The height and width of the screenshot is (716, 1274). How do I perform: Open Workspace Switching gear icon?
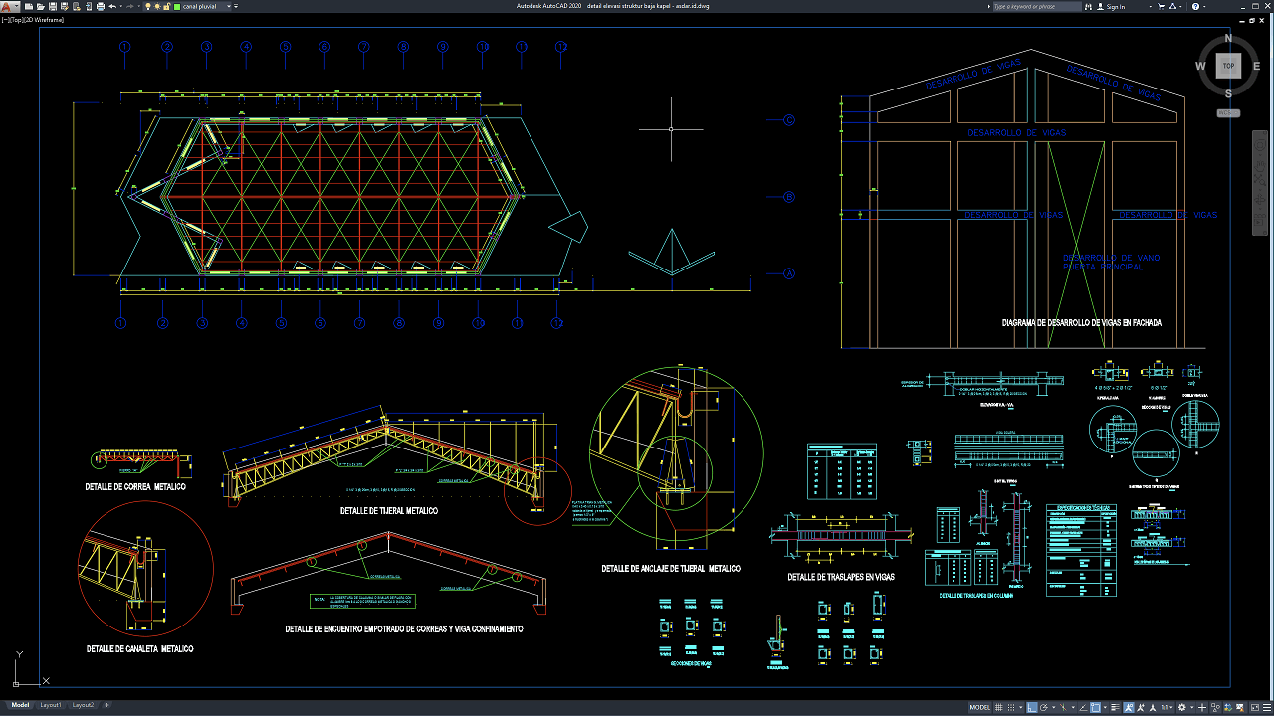click(x=1181, y=707)
